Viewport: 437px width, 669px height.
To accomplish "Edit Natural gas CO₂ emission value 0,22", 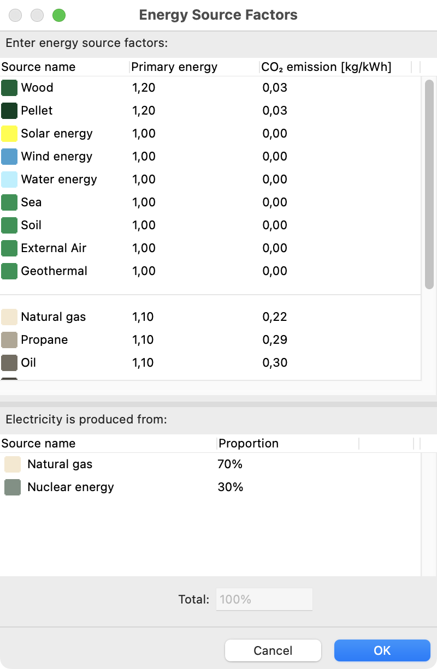I will pyautogui.click(x=275, y=317).
